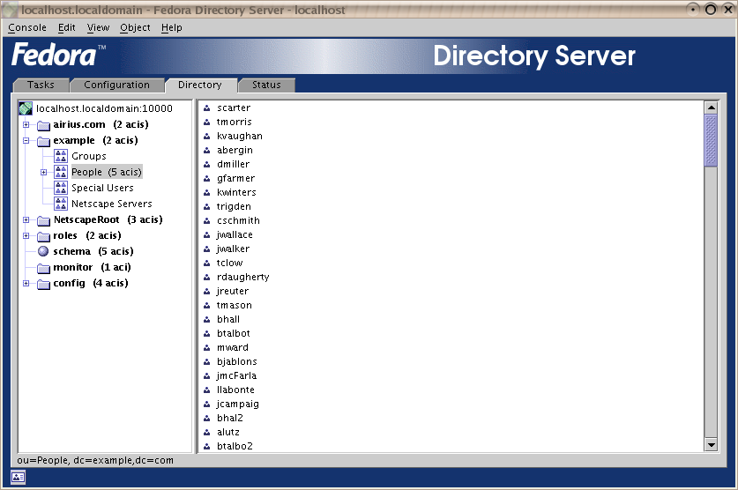The height and width of the screenshot is (490, 738).
Task: Select the schema (5 acis) entry
Action: coord(93,251)
